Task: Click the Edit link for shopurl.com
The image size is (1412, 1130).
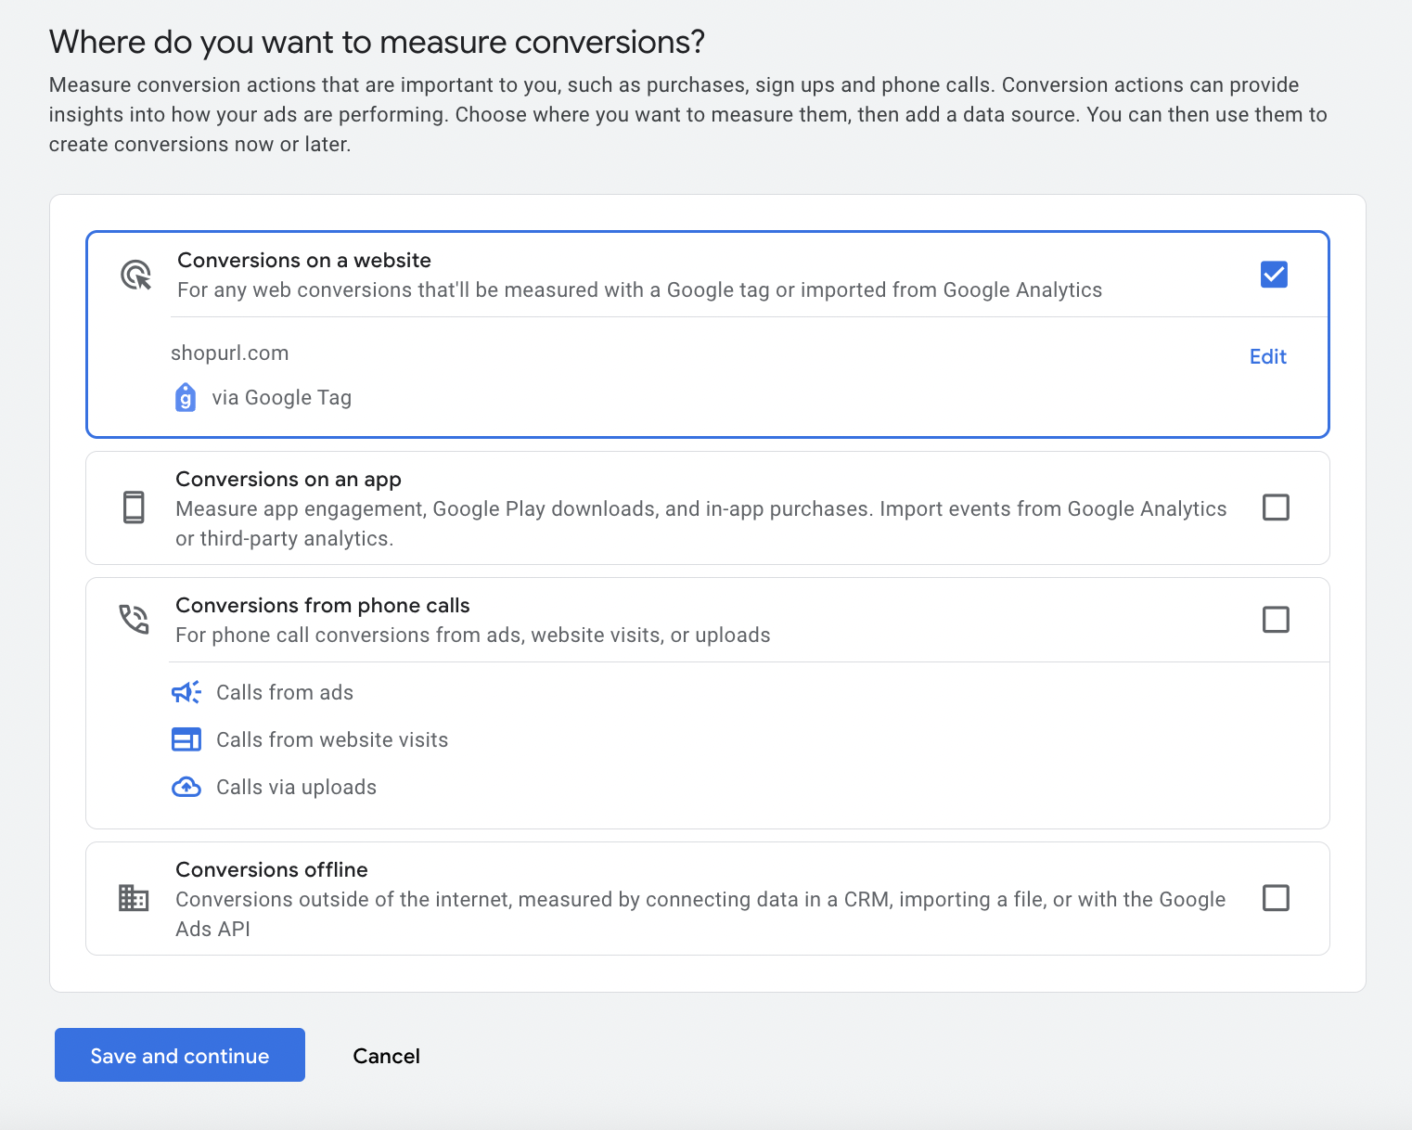Action: point(1267,356)
